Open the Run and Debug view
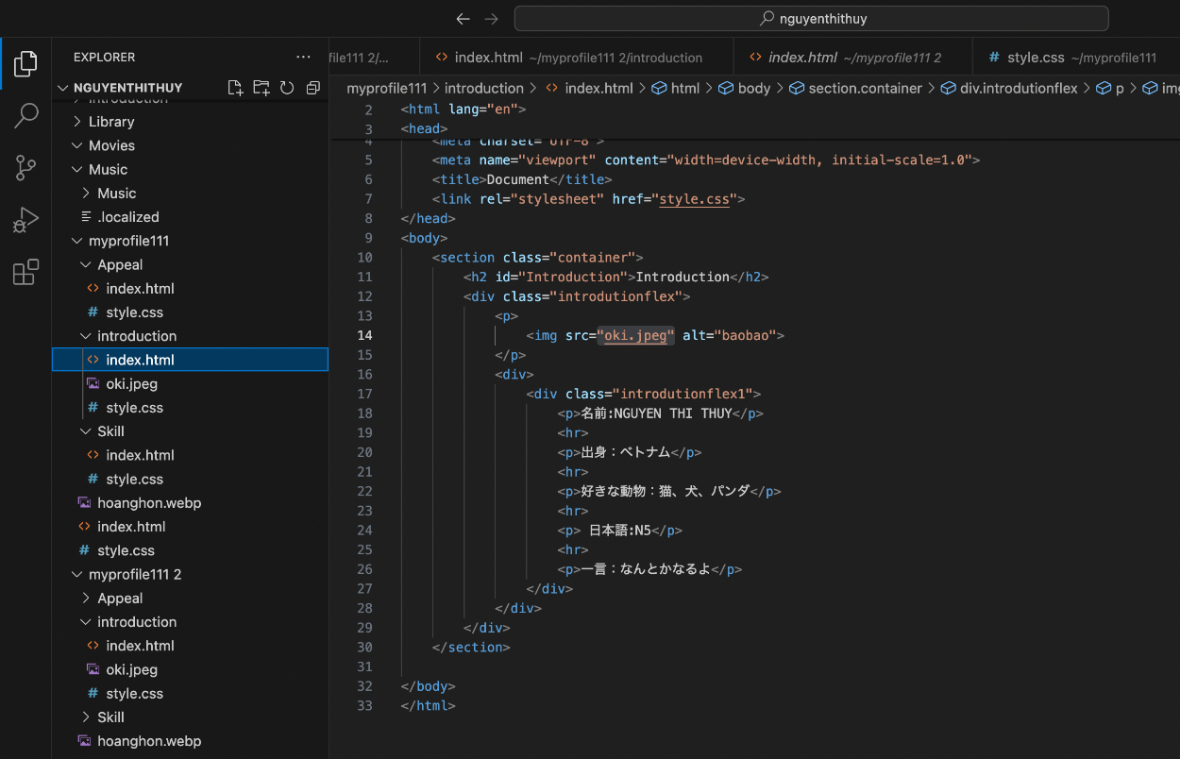 click(x=25, y=220)
